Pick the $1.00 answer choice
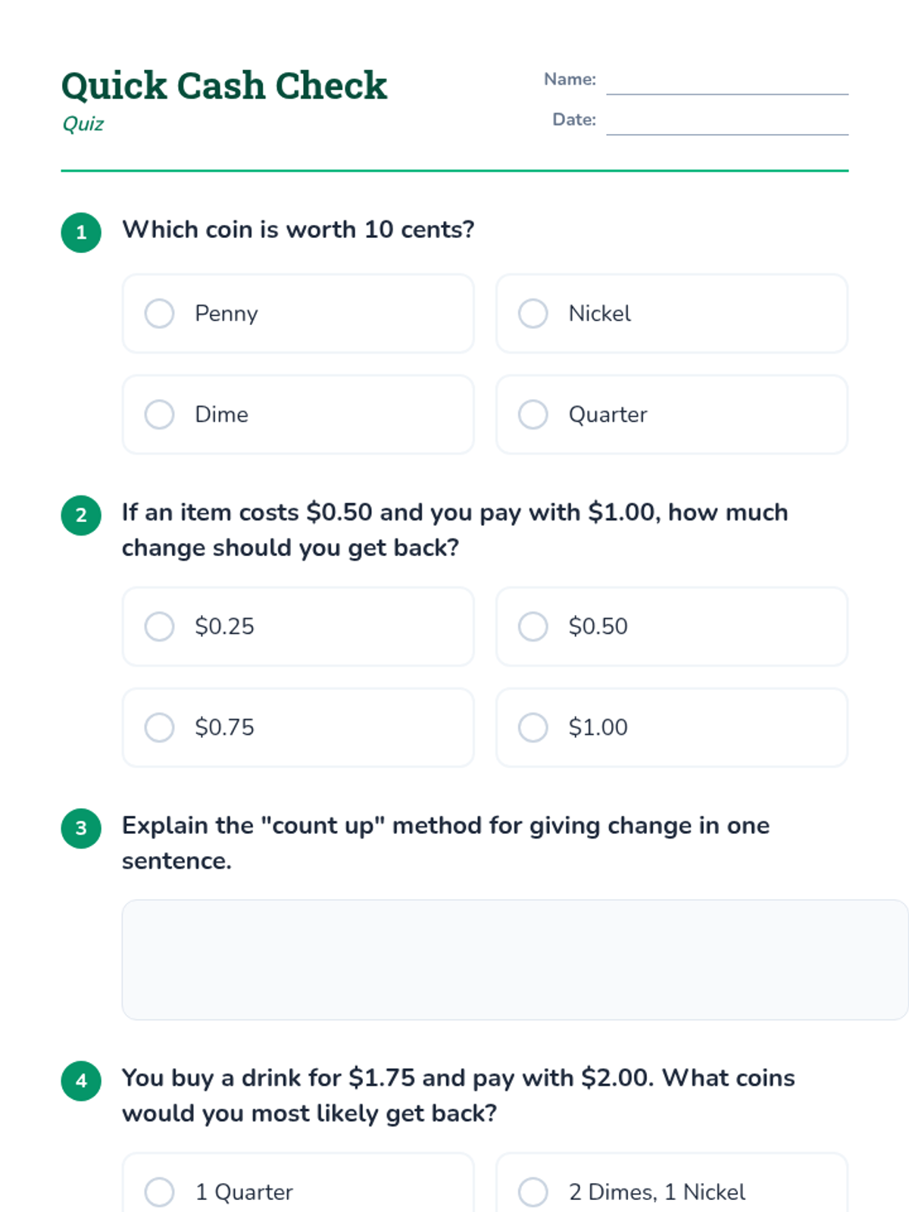The image size is (909, 1212). pyautogui.click(x=533, y=727)
